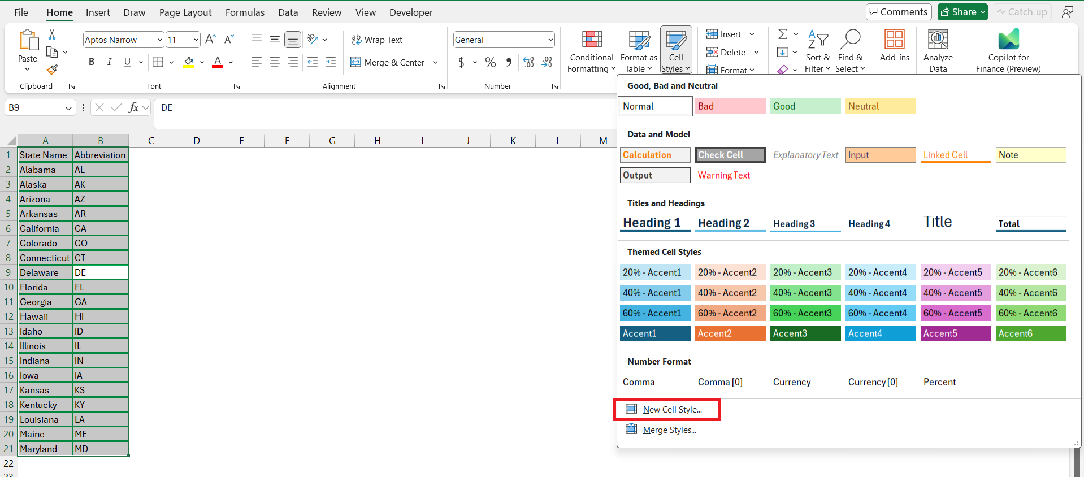Launch Copilot for Finance preview

[x=1008, y=51]
